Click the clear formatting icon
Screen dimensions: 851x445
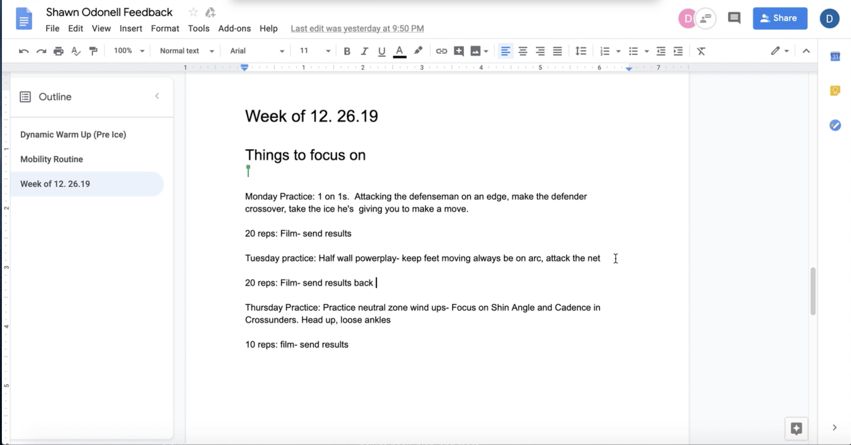coord(701,51)
